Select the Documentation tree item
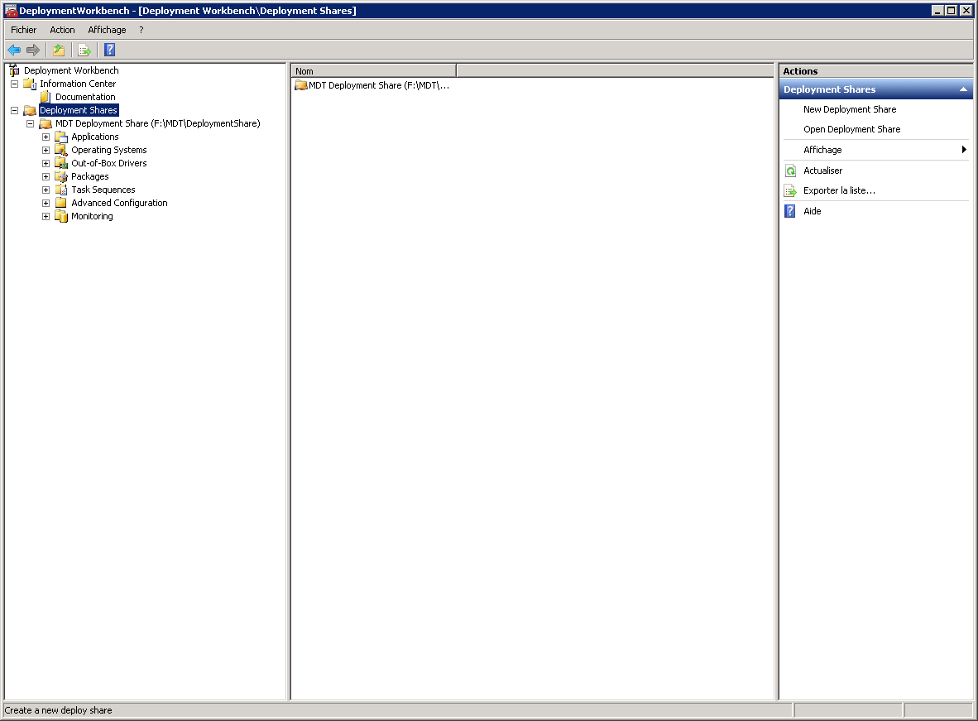Screen dimensions: 978x721 click(85, 97)
